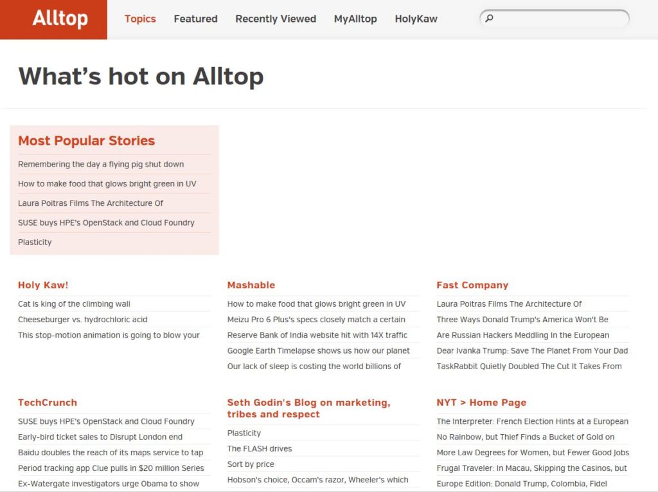Open TechCrunch's 'SUSE buys HPE's OpenStack' story
The image size is (658, 492).
(x=106, y=421)
